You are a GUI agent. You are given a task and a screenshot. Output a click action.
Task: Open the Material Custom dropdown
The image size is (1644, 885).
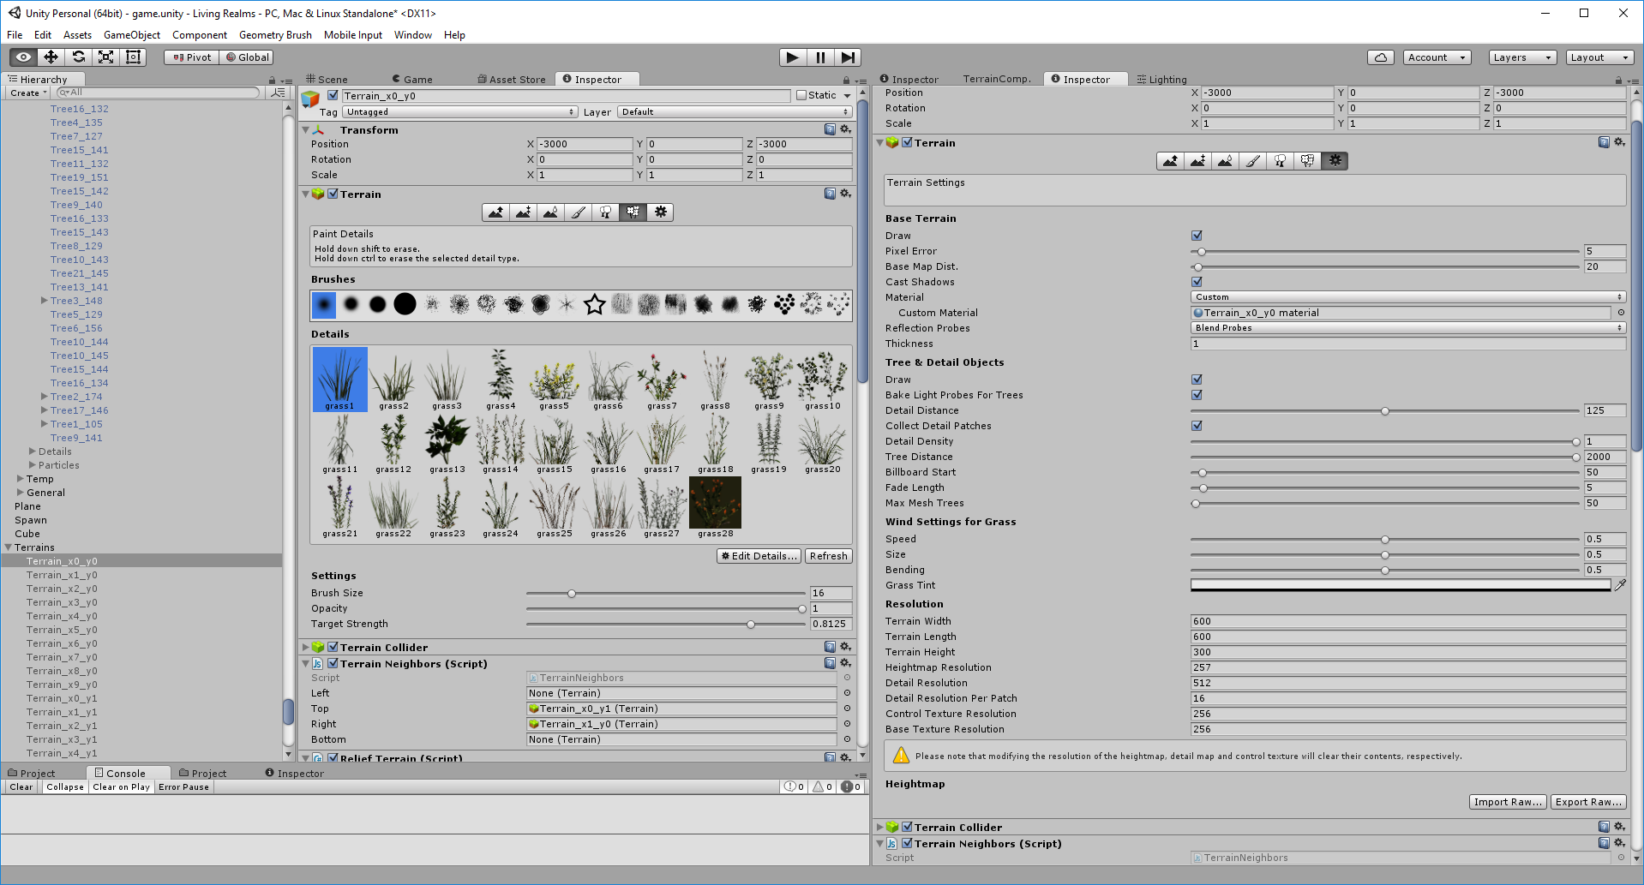pos(1408,297)
